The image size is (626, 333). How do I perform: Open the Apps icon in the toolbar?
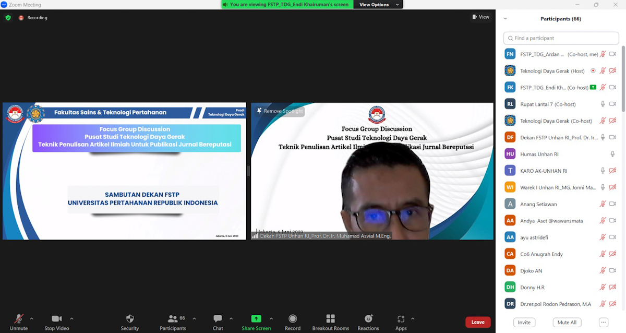point(401,319)
